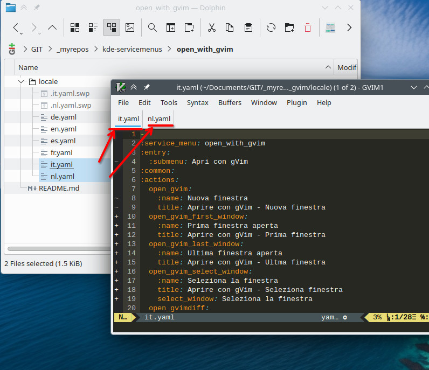Select it.yaml in Dolphin file list
This screenshot has height=370, width=429.
coord(61,165)
